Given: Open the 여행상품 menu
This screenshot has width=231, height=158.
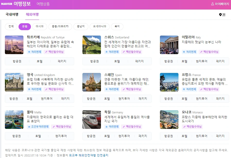Looking at the screenshot, I should pyautogui.click(x=43, y=4).
